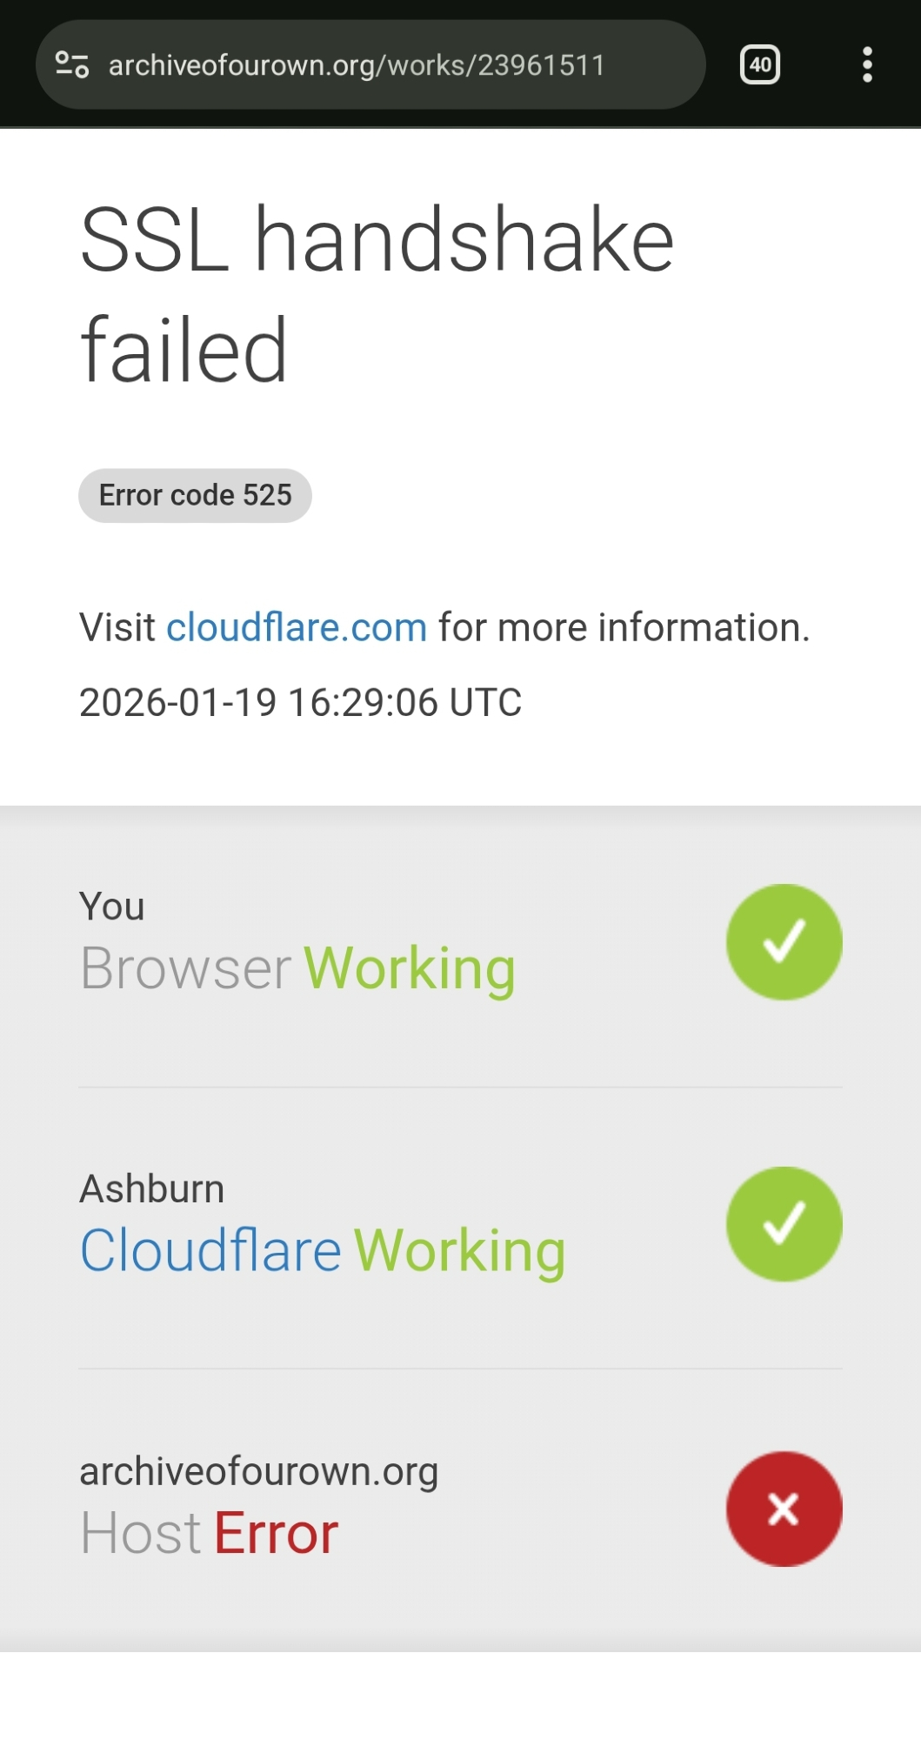Image resolution: width=921 pixels, height=1740 pixels.
Task: Click the gray Host text
Action: (141, 1533)
